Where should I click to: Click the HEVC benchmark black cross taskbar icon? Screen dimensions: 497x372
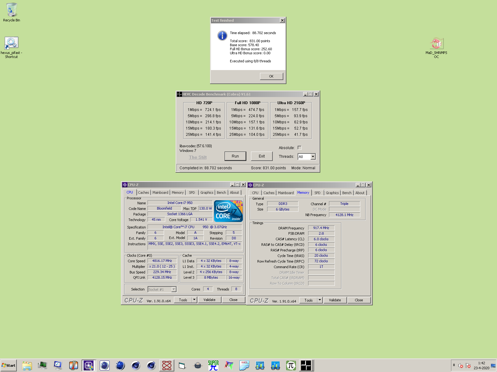coord(306,365)
